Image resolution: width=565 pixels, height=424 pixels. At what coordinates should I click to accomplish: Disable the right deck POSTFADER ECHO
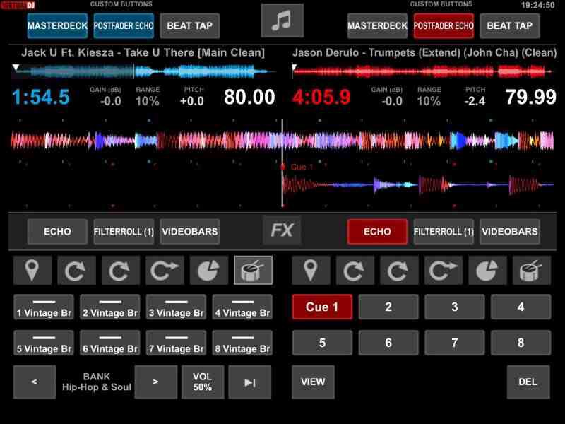pos(444,25)
